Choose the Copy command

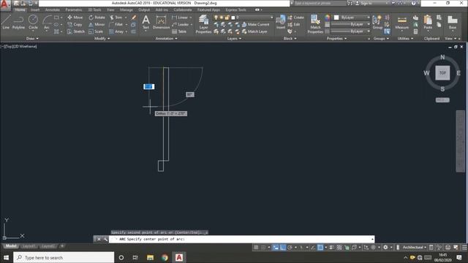tap(75, 24)
